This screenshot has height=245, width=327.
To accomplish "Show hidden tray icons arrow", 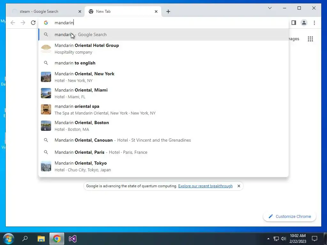I will tap(268, 239).
